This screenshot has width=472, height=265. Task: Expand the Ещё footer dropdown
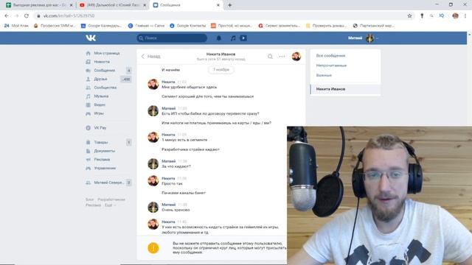coord(110,205)
